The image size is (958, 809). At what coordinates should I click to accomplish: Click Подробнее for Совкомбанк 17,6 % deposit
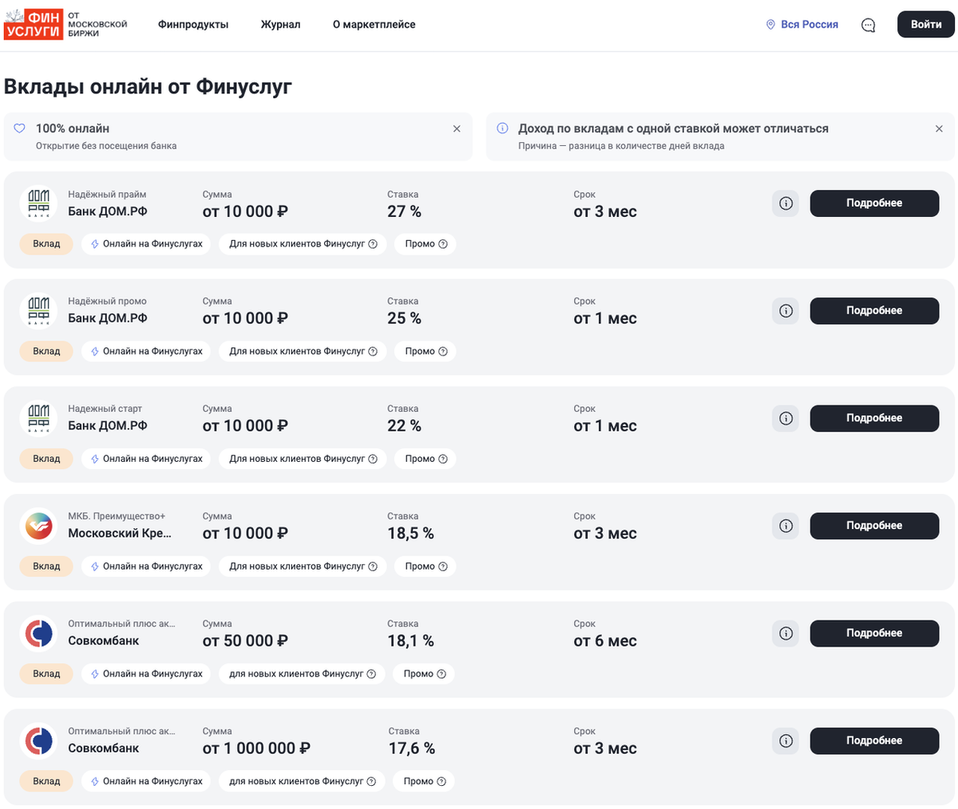(874, 740)
